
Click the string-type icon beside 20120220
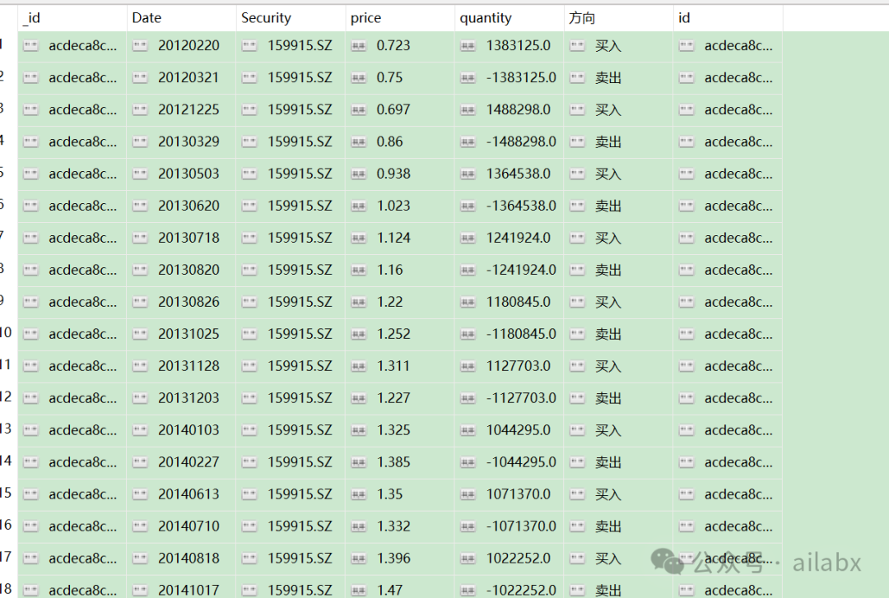click(x=140, y=46)
